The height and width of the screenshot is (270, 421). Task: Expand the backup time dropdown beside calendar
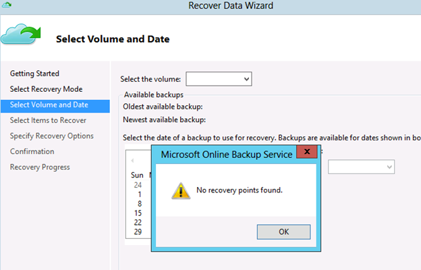pyautogui.click(x=361, y=167)
